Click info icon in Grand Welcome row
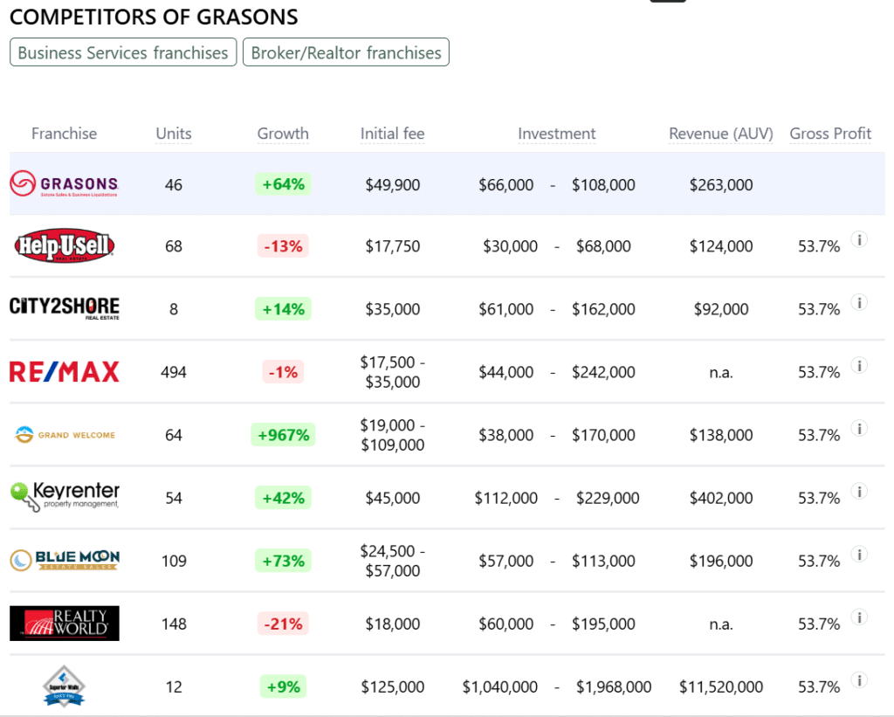894x717 pixels. click(859, 429)
